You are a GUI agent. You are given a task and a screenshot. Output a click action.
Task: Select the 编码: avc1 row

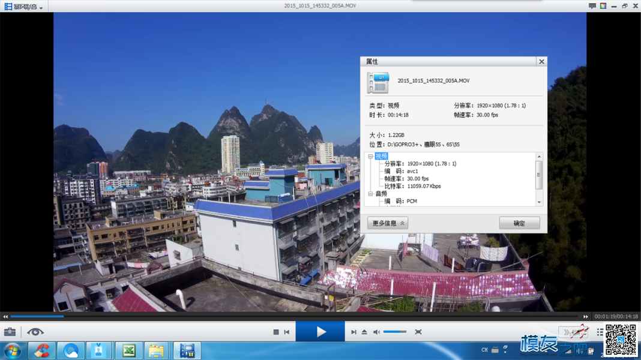(x=401, y=171)
